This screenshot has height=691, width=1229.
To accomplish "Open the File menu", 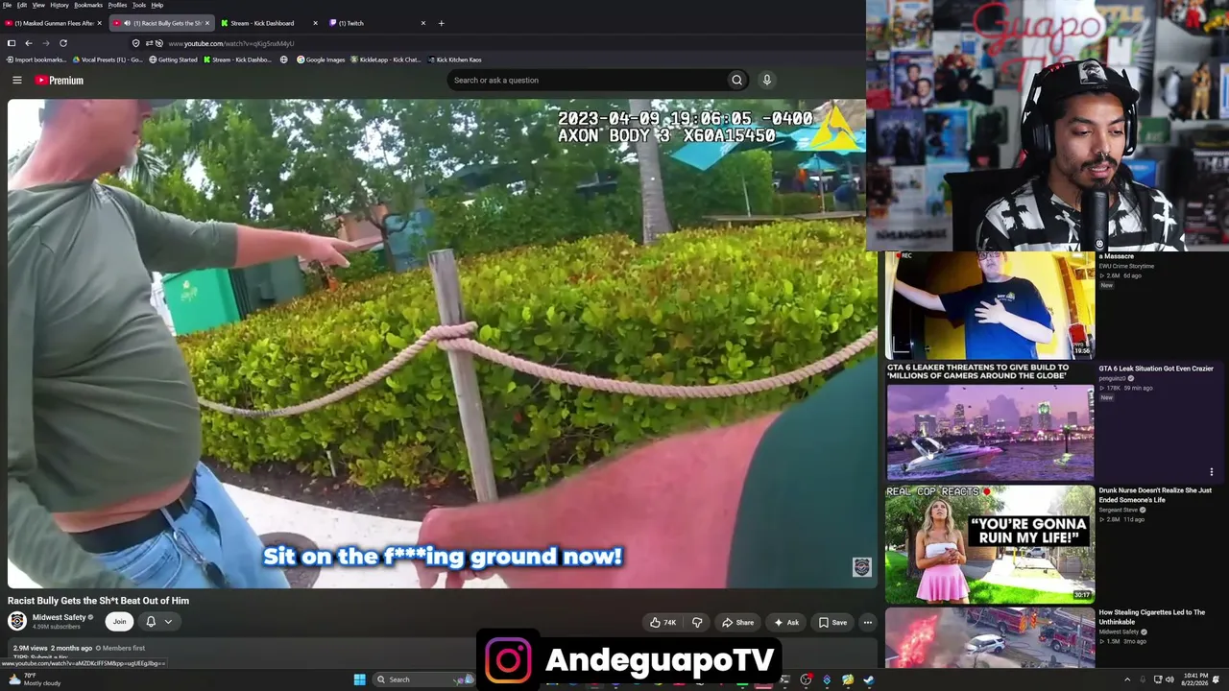I will 7,5.
